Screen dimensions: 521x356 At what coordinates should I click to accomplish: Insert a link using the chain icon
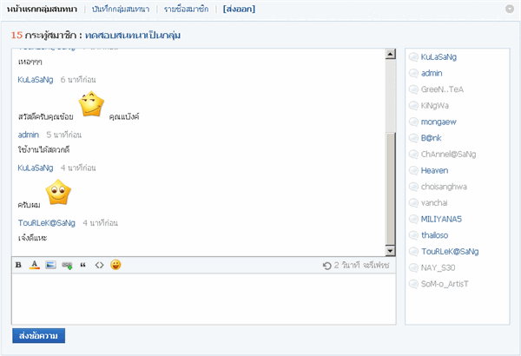pos(67,265)
